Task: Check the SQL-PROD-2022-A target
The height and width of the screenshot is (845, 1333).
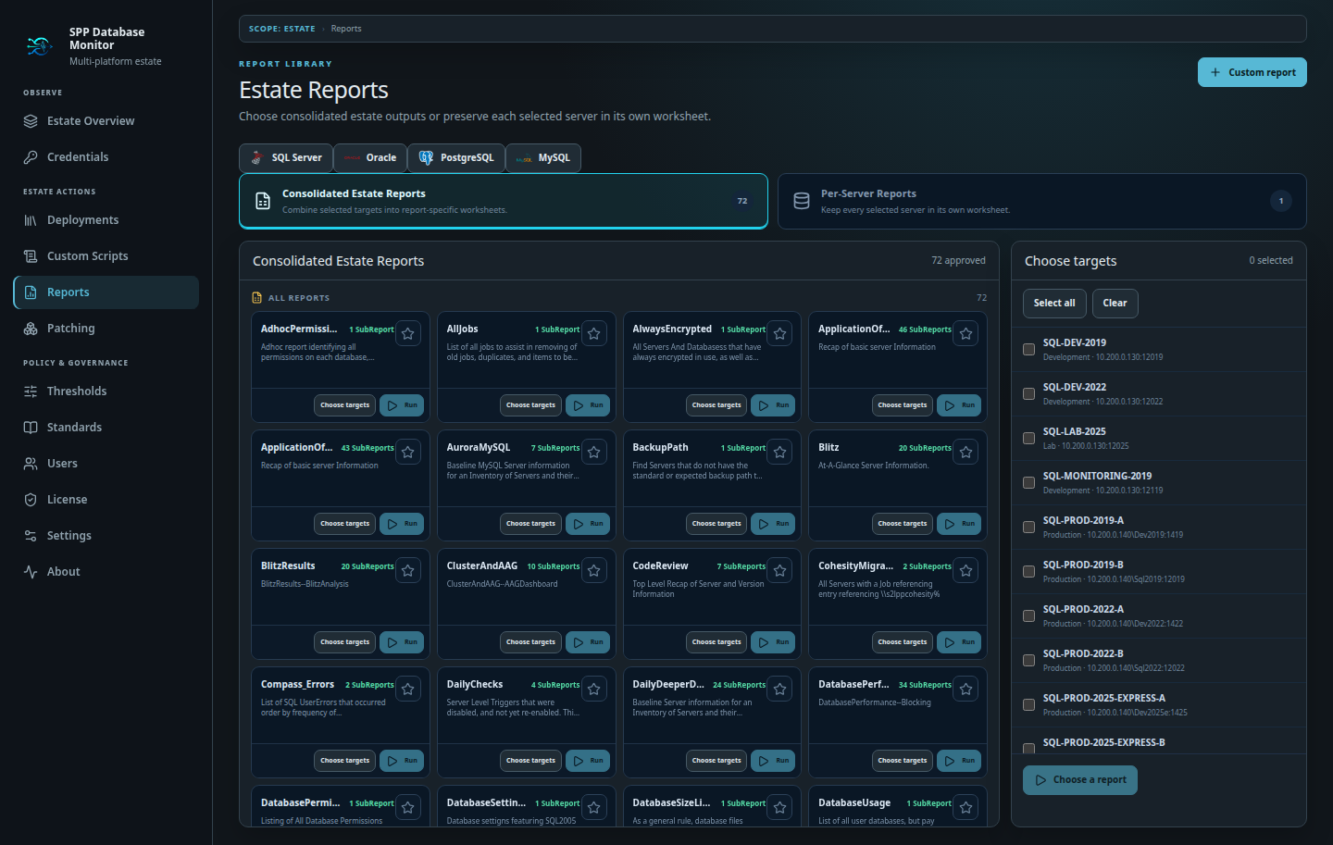Action: point(1028,616)
